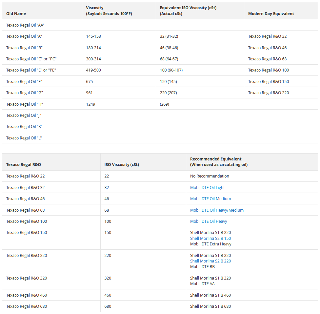Open the Mobil DTE Oil Medium link
This screenshot has width=320, height=314.
210,199
